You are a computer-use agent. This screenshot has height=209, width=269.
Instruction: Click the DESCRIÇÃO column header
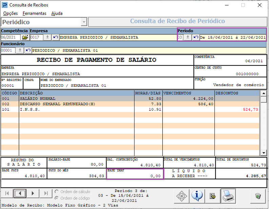(77, 93)
